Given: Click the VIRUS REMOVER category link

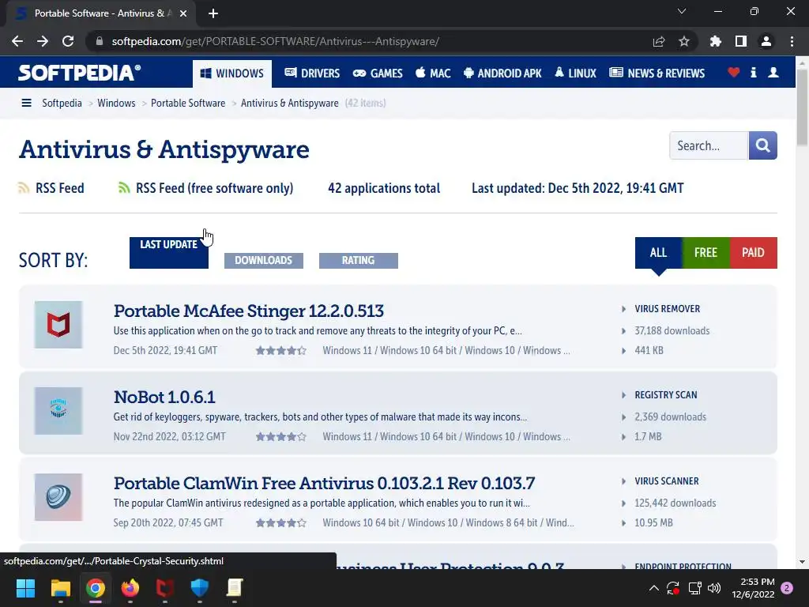Looking at the screenshot, I should [667, 309].
